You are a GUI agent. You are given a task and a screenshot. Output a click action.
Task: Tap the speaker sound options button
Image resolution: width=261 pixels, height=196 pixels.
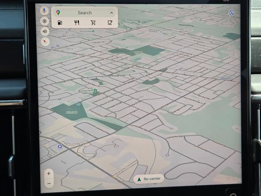[x=45, y=31]
